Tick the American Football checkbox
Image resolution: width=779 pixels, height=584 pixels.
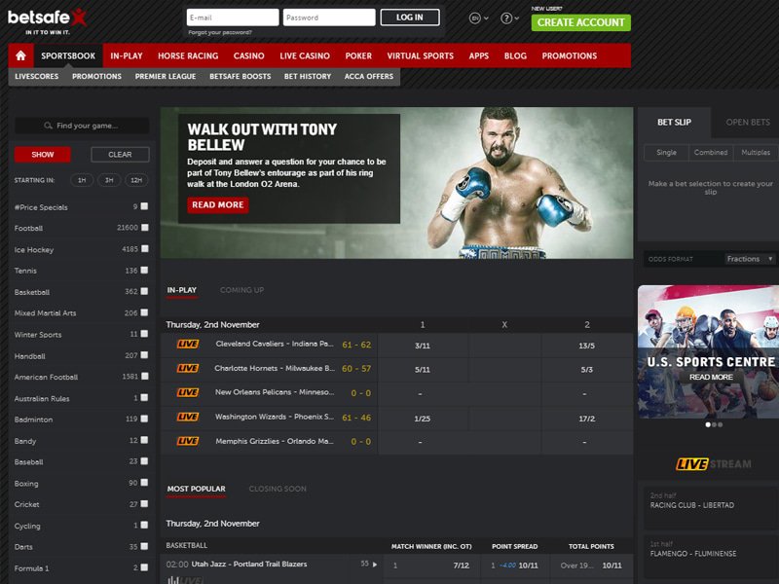(144, 377)
